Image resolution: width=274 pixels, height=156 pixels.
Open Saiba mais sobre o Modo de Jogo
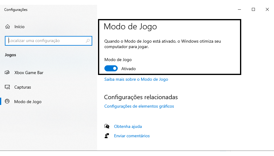click(136, 79)
